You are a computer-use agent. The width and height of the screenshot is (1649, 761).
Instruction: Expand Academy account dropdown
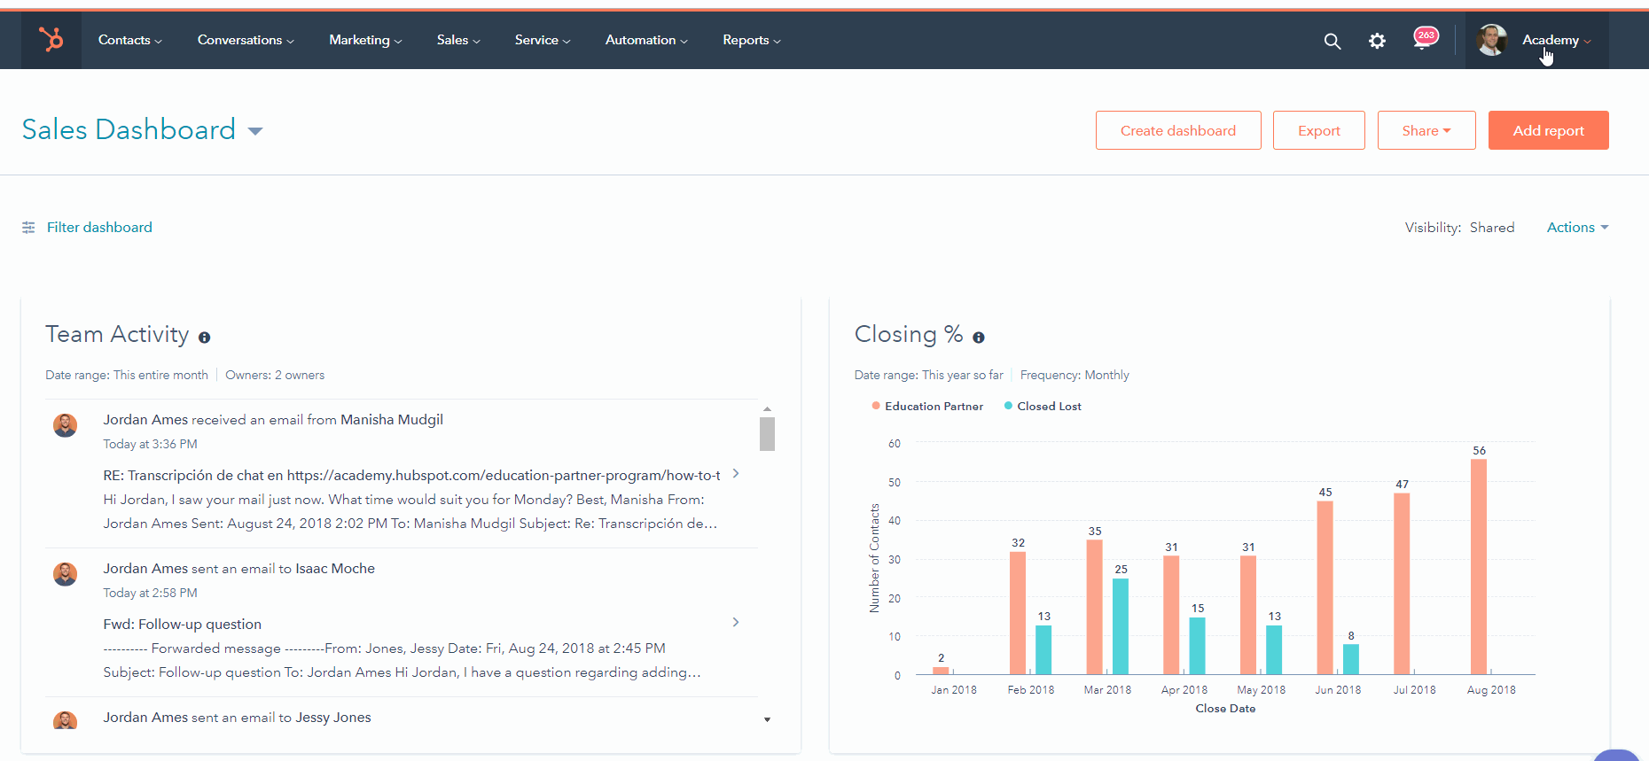(x=1557, y=40)
